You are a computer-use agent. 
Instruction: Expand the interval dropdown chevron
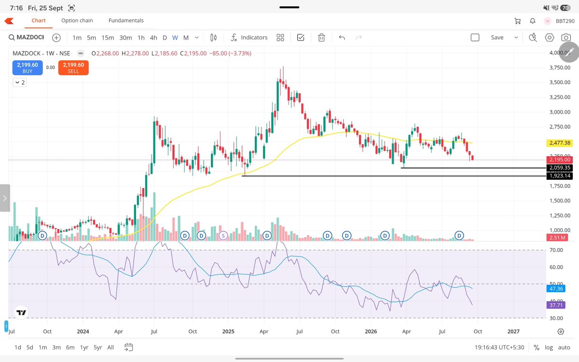click(x=197, y=38)
